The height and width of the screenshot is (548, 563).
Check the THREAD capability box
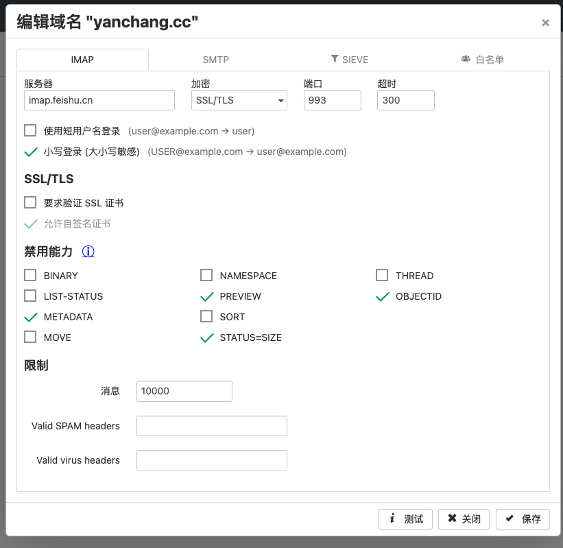(x=382, y=275)
